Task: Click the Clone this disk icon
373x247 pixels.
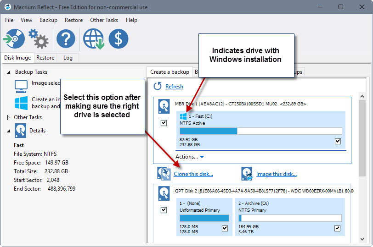Action: [x=164, y=174]
